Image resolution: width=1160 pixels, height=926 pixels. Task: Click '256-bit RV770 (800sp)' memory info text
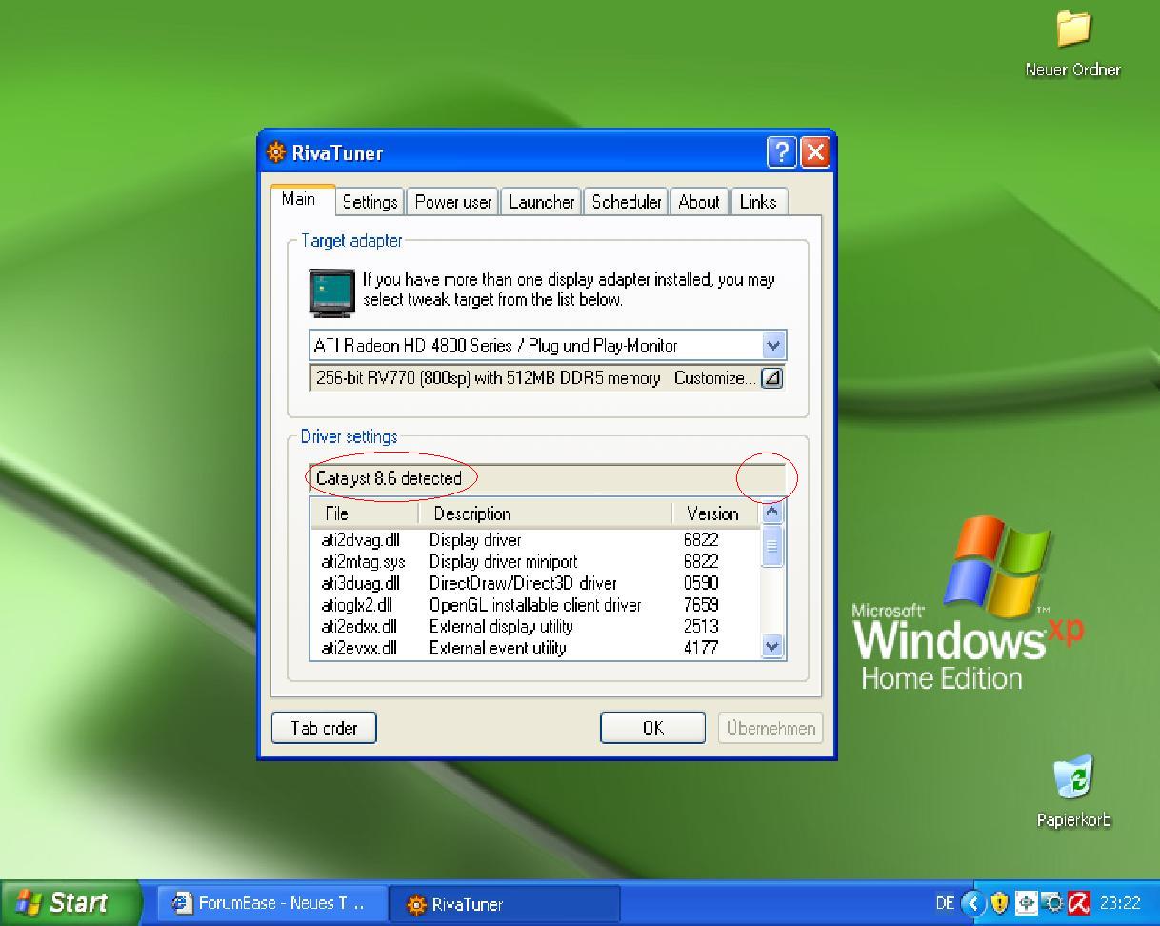[488, 378]
